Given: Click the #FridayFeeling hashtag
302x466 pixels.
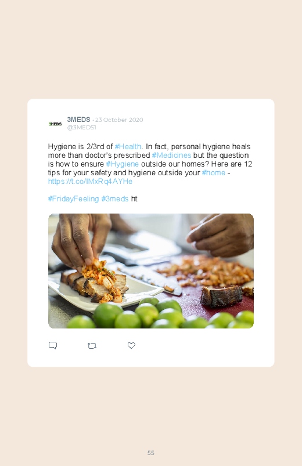Looking at the screenshot, I should pyautogui.click(x=73, y=198).
